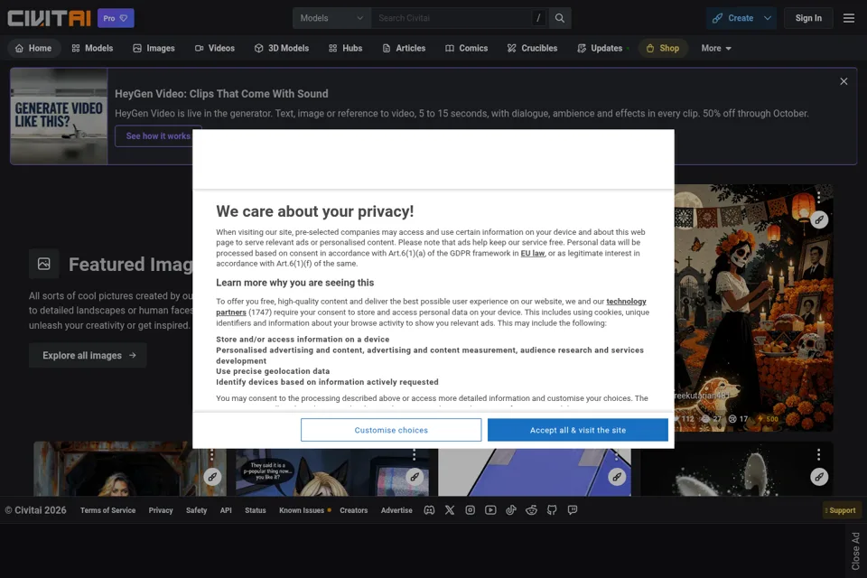Open the Crucibles navigation tab
Viewport: 867px width, 578px height.
click(532, 48)
